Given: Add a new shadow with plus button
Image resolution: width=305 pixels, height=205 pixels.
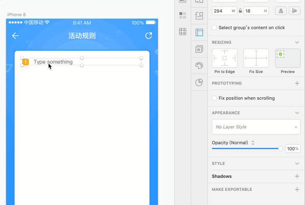Looking at the screenshot, I should coord(297,176).
